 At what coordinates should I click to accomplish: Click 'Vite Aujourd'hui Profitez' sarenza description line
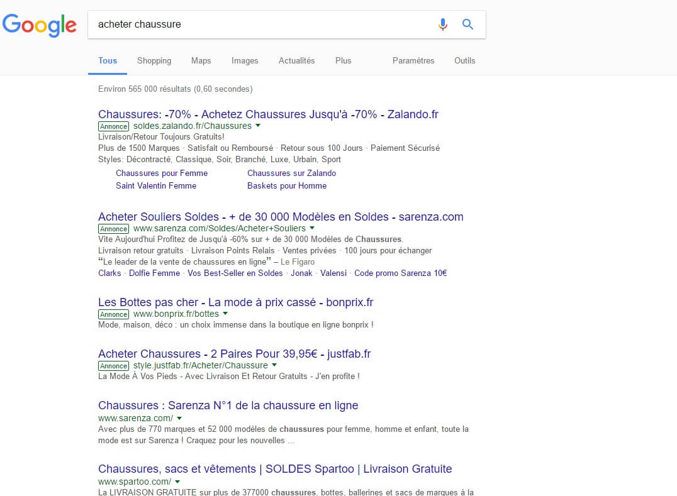click(x=251, y=240)
